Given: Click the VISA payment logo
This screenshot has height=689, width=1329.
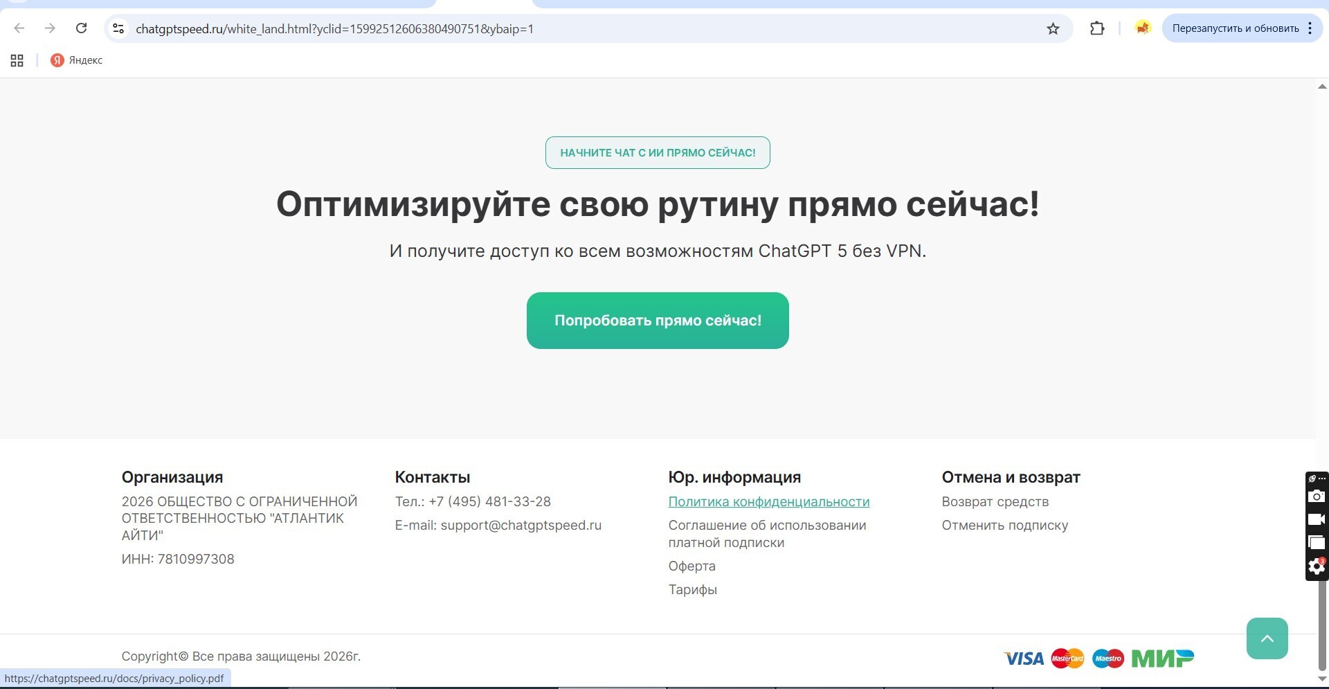Looking at the screenshot, I should tap(1024, 658).
